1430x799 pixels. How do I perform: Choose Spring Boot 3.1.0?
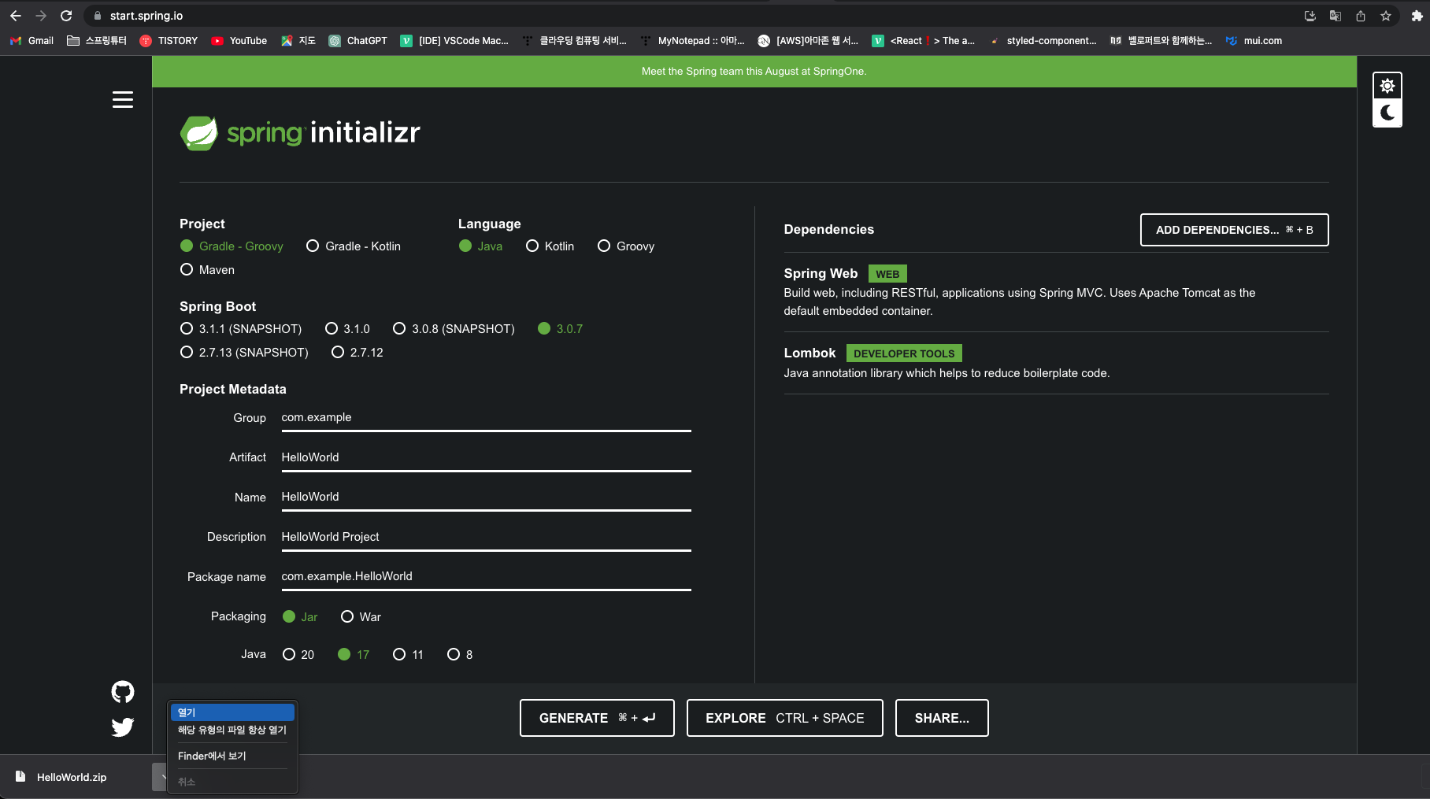click(347, 329)
